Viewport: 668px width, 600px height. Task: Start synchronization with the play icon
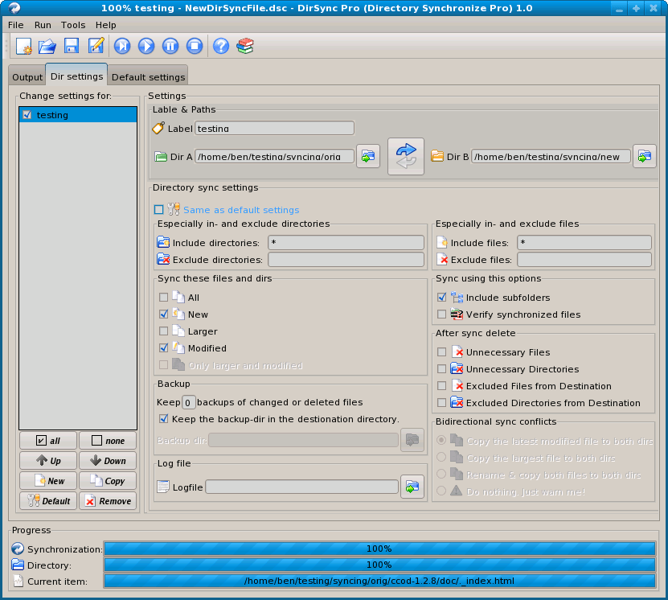pos(146,46)
